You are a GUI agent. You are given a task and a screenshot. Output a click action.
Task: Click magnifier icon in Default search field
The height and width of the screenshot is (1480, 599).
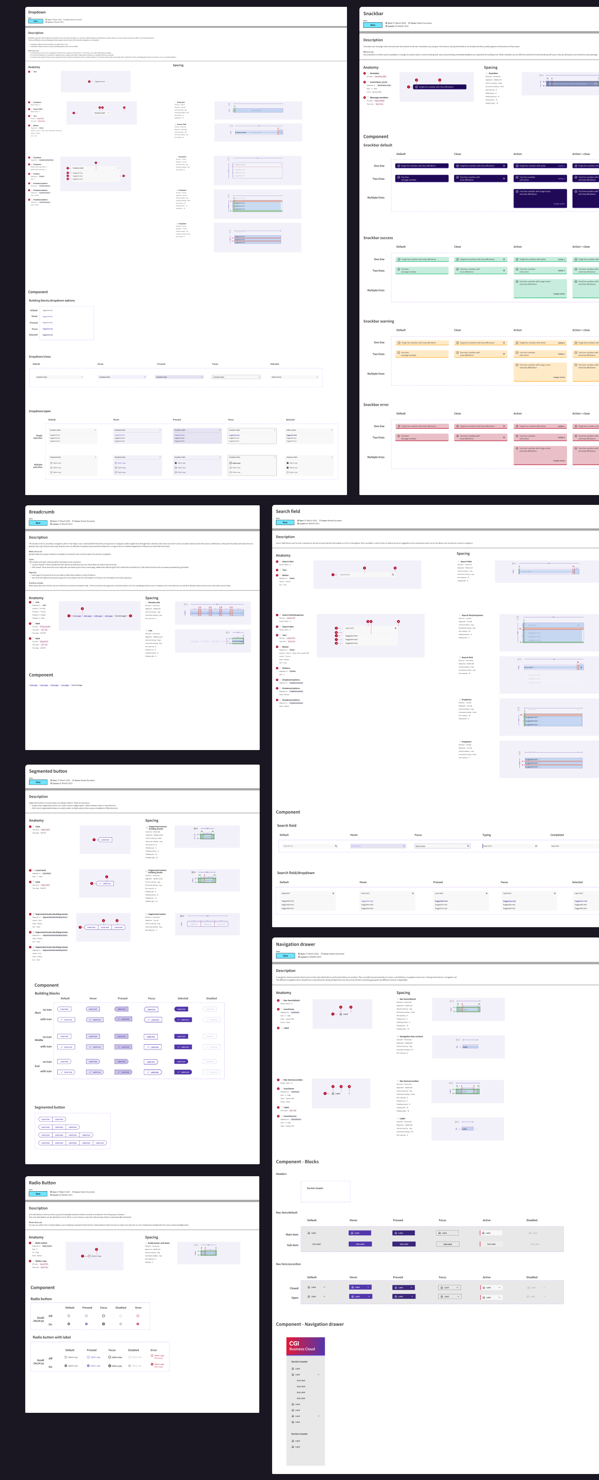pyautogui.click(x=336, y=846)
